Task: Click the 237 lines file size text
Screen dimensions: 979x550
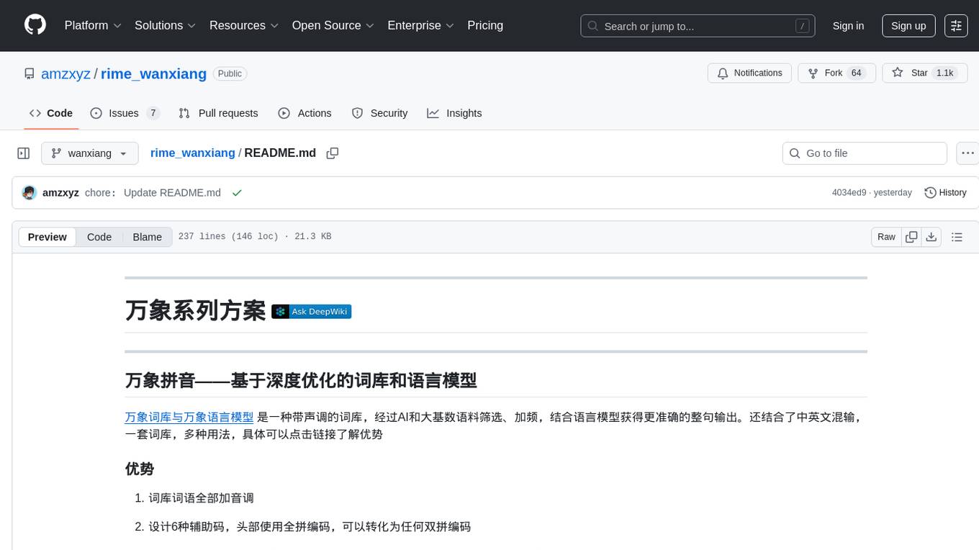Action: [x=255, y=237]
